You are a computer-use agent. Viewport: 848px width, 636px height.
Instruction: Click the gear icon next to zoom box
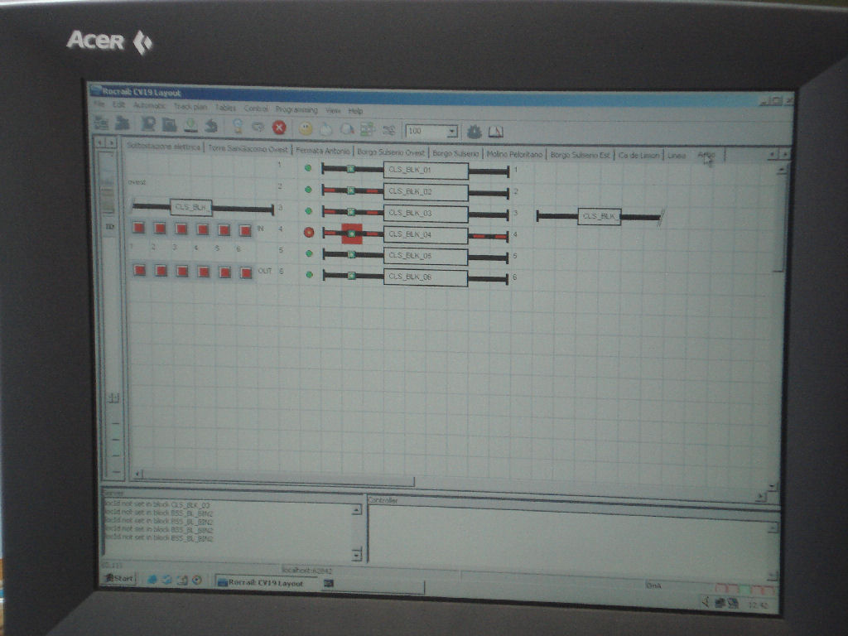475,132
